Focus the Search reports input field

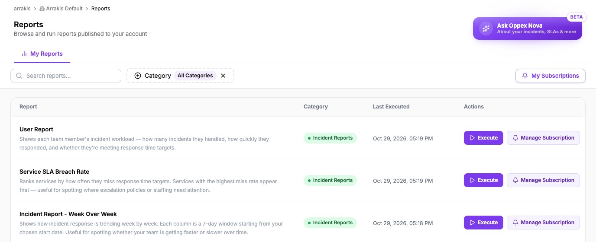click(x=66, y=76)
